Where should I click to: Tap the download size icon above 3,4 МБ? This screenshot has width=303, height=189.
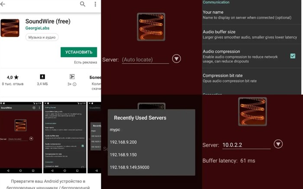pyautogui.click(x=42, y=77)
